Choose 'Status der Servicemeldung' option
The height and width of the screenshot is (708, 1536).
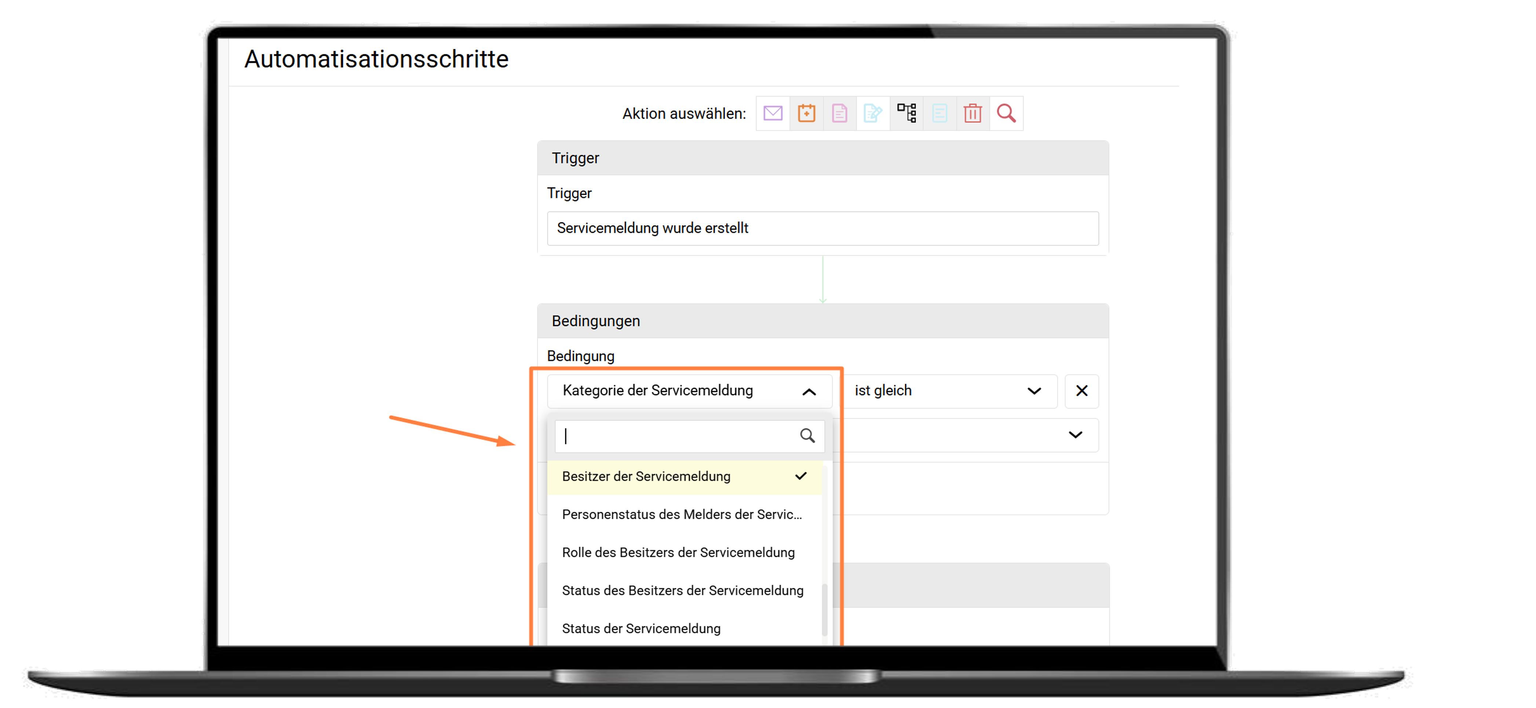(685, 629)
